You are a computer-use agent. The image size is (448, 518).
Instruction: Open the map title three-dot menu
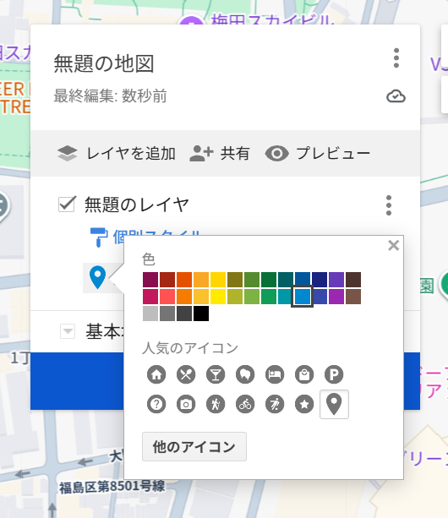pyautogui.click(x=396, y=58)
